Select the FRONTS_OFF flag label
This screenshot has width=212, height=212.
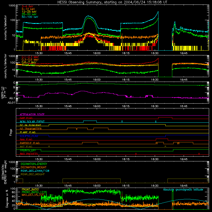coord(28,150)
